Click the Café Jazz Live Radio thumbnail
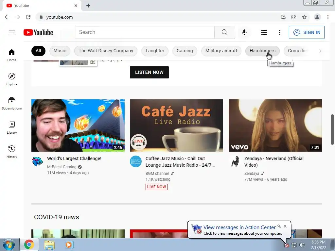 (176, 125)
